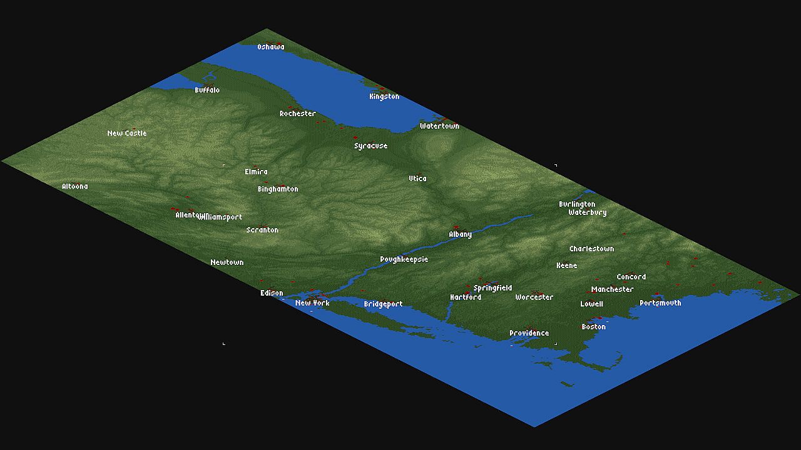The image size is (801, 450).
Task: Select the Charlestown town name
Action: point(591,249)
